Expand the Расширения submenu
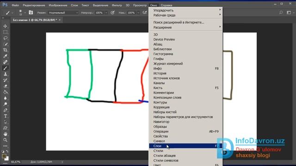Viewport: 296px width, 166px height. pos(186,27)
